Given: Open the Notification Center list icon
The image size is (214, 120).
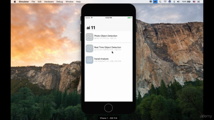Looking at the screenshot, I should pos(199,2).
